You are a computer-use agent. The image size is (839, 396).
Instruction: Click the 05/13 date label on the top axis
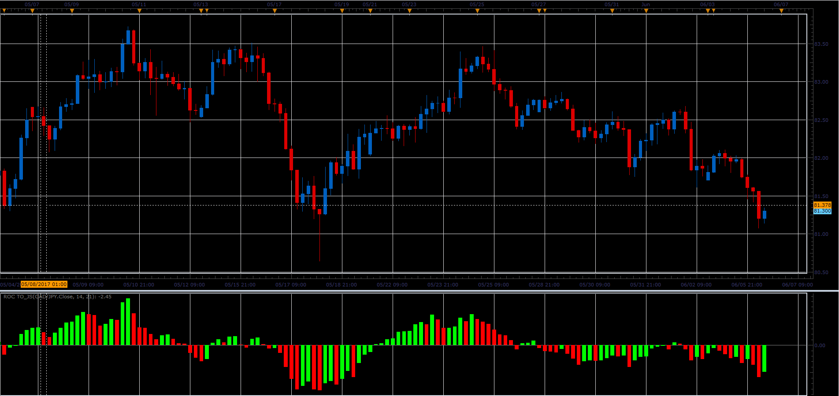200,4
